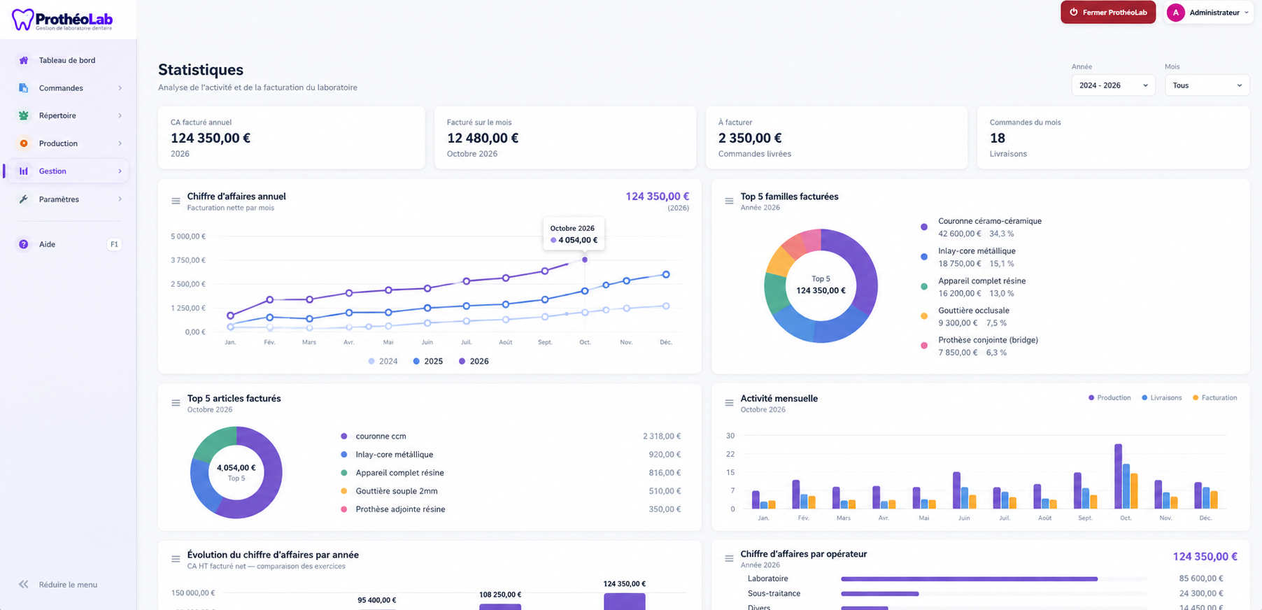Click the Top 5 articles donut chart center
This screenshot has height=610, width=1262.
(236, 473)
